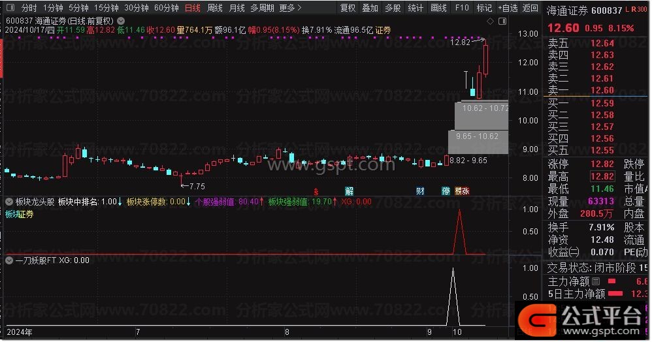652x342 pixels.
Task: Switch to 30分钟 chart
Action: [137, 8]
